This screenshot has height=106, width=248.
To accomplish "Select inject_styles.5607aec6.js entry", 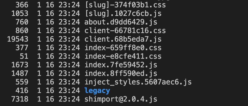I will pos(138,82).
